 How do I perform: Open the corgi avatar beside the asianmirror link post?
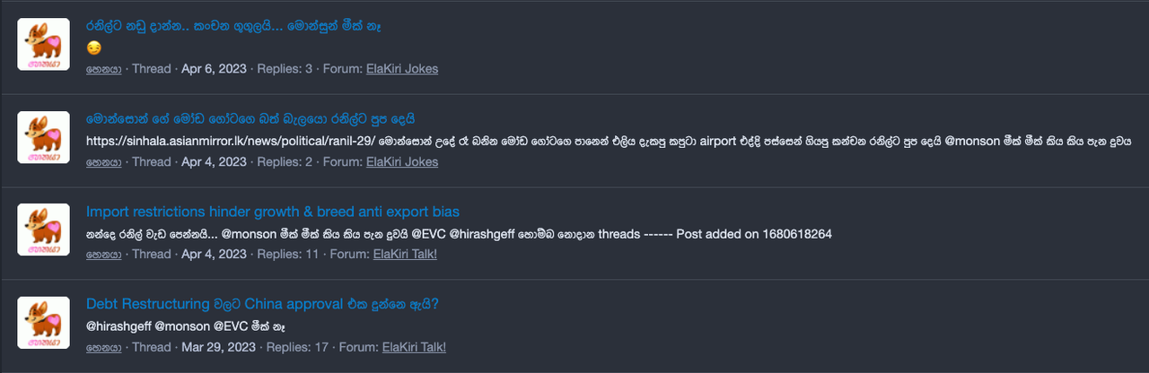click(43, 137)
